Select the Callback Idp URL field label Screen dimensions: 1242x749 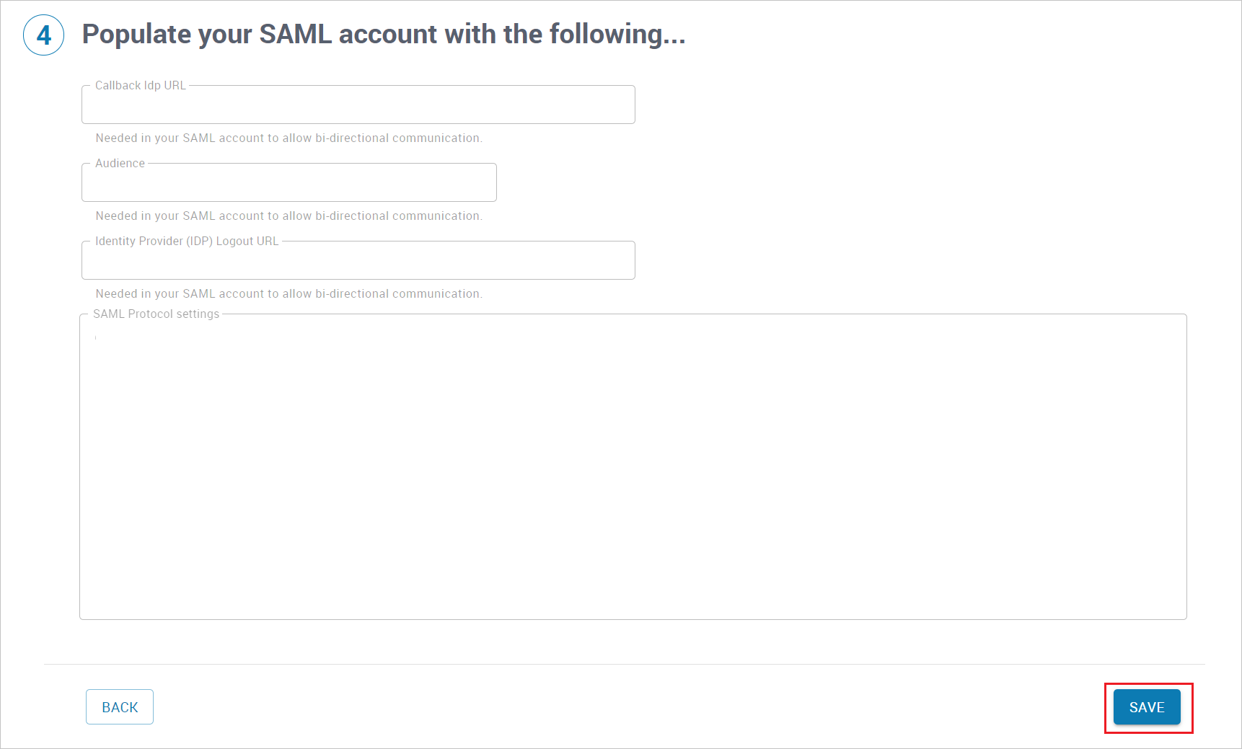pos(140,85)
